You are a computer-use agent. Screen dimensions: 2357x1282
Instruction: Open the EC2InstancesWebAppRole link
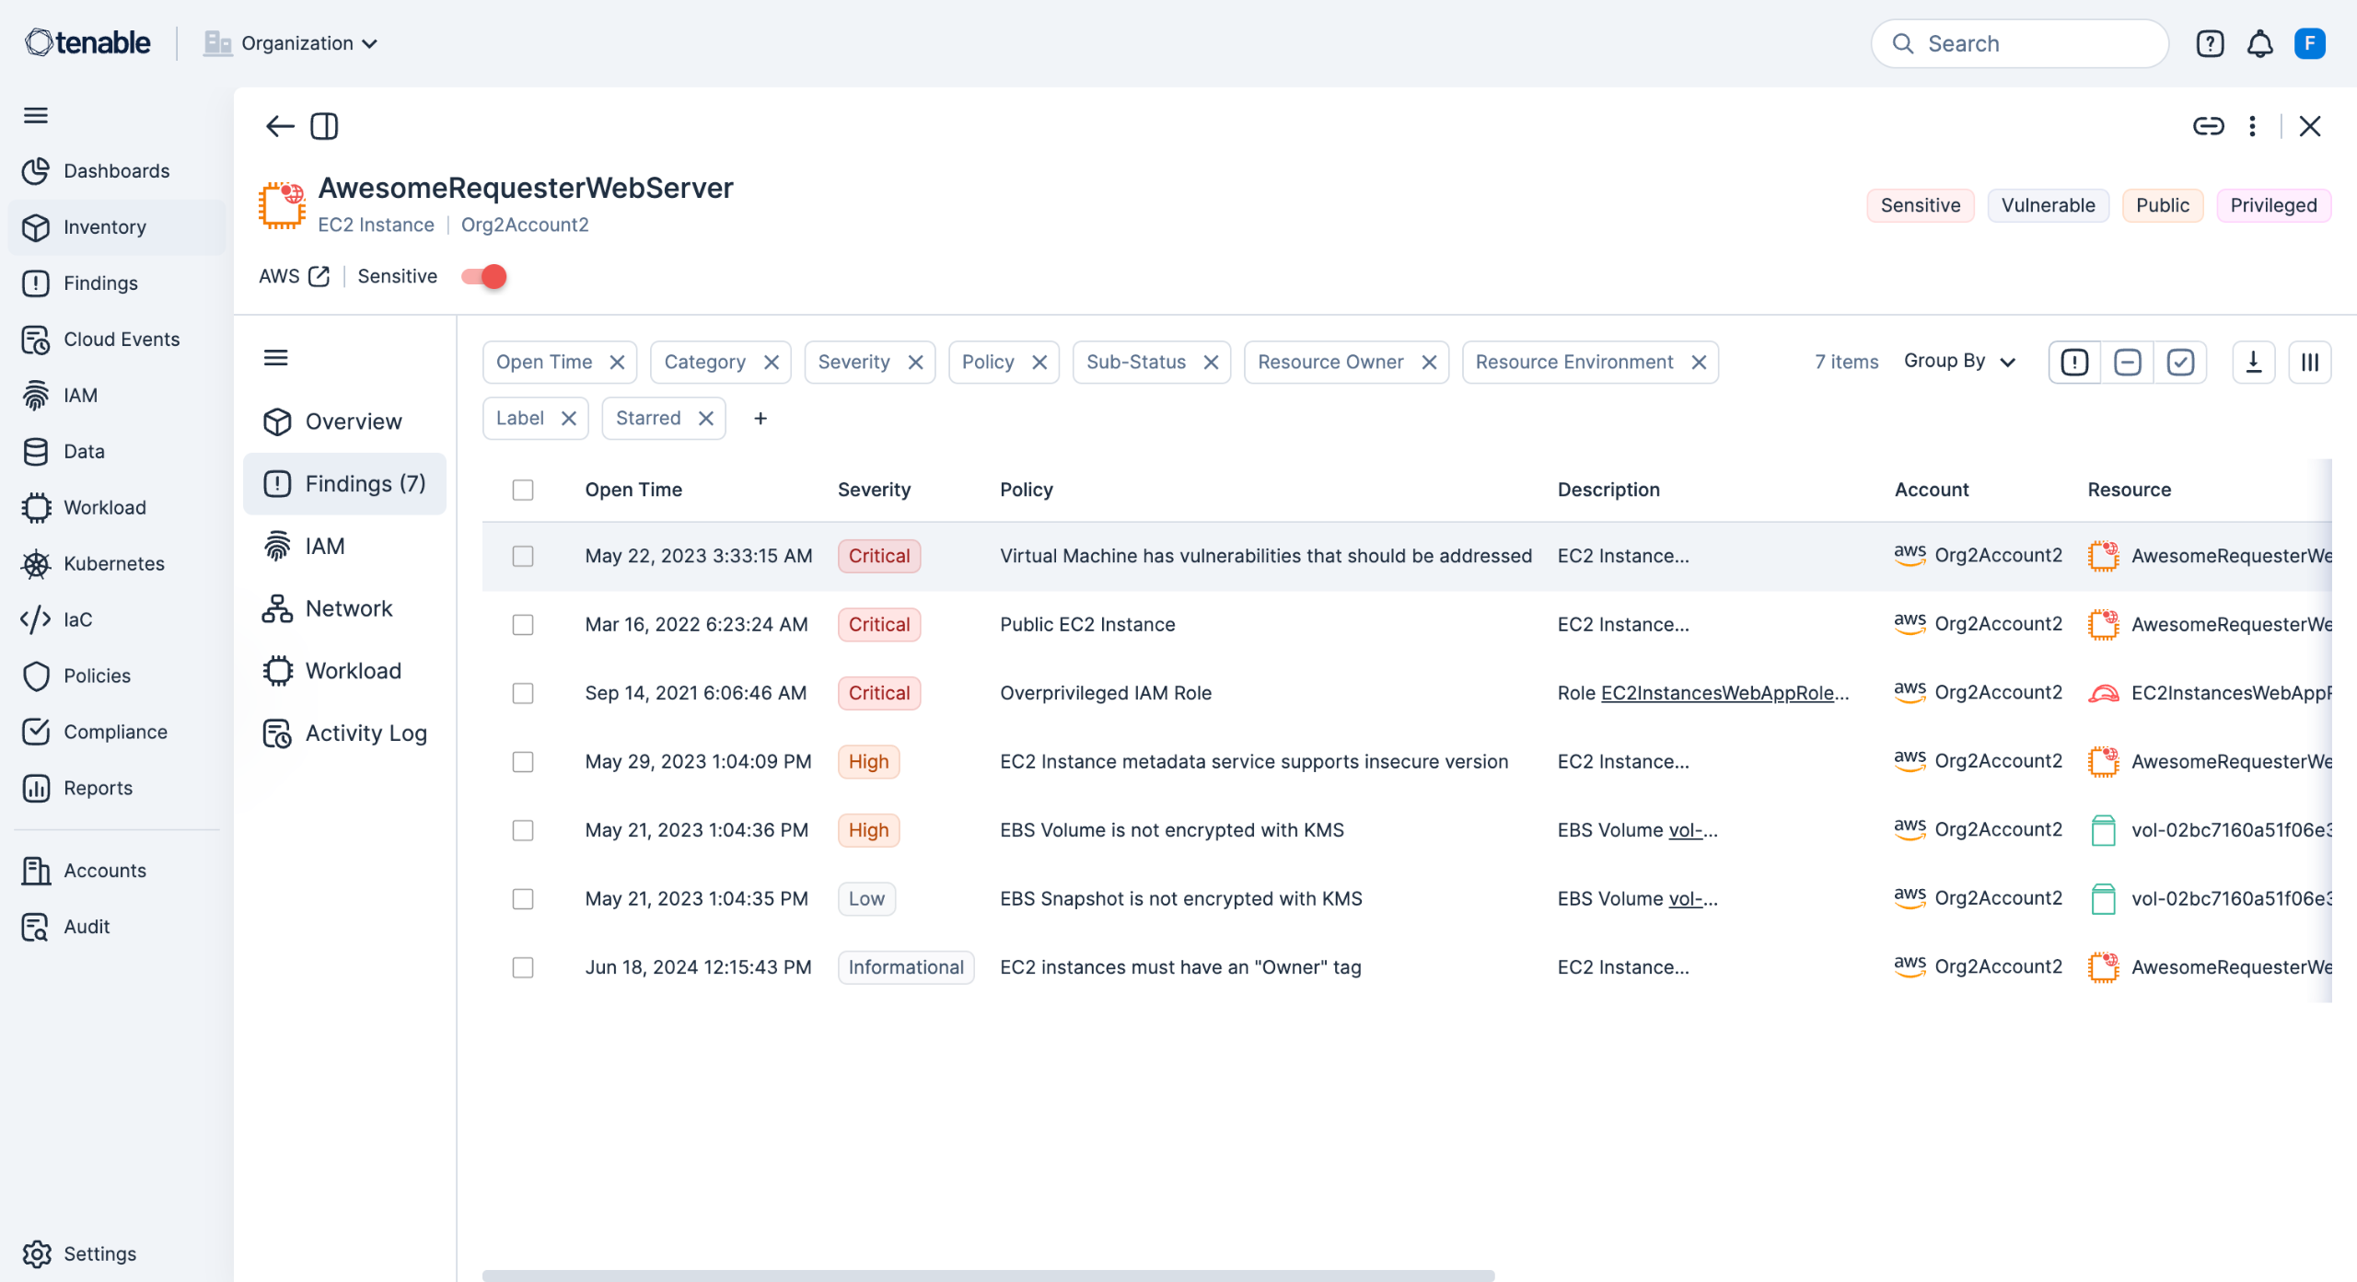pos(1717,693)
